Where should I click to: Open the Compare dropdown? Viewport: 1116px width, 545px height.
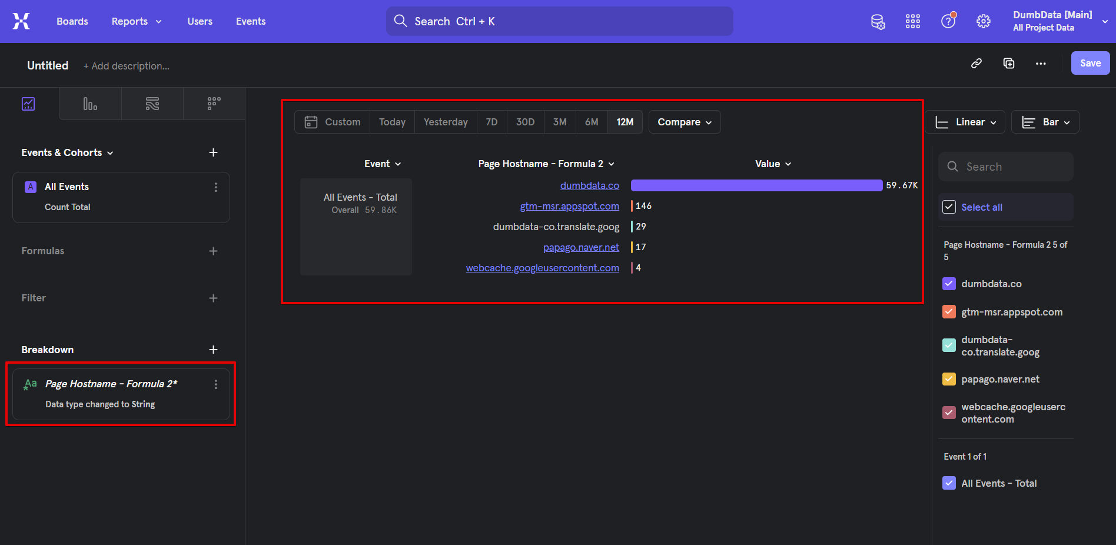coord(684,122)
